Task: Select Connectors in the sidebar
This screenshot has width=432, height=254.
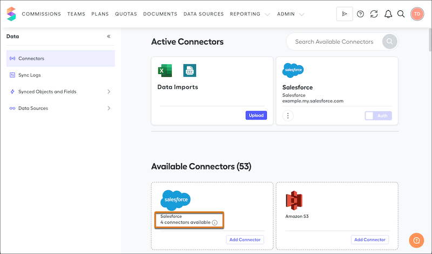Action: [x=60, y=58]
